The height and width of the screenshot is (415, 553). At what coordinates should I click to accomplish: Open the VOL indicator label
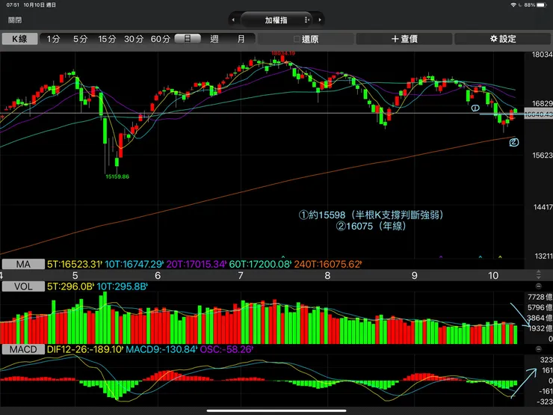[x=23, y=286]
